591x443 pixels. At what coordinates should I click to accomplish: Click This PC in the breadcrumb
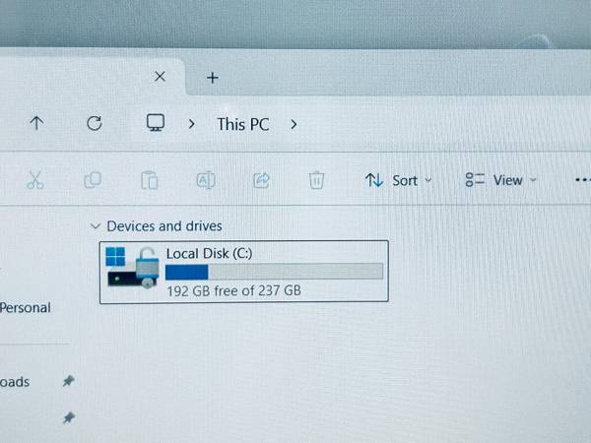(x=243, y=124)
